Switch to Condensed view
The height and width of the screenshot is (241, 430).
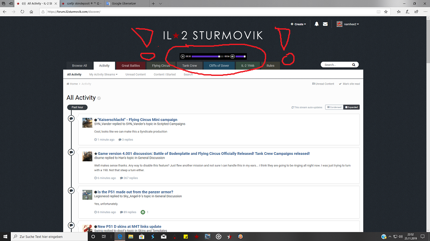[334, 107]
